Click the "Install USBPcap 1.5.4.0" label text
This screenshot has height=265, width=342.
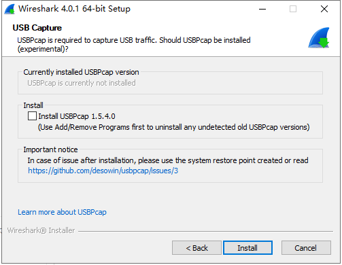pyautogui.click(x=77, y=116)
